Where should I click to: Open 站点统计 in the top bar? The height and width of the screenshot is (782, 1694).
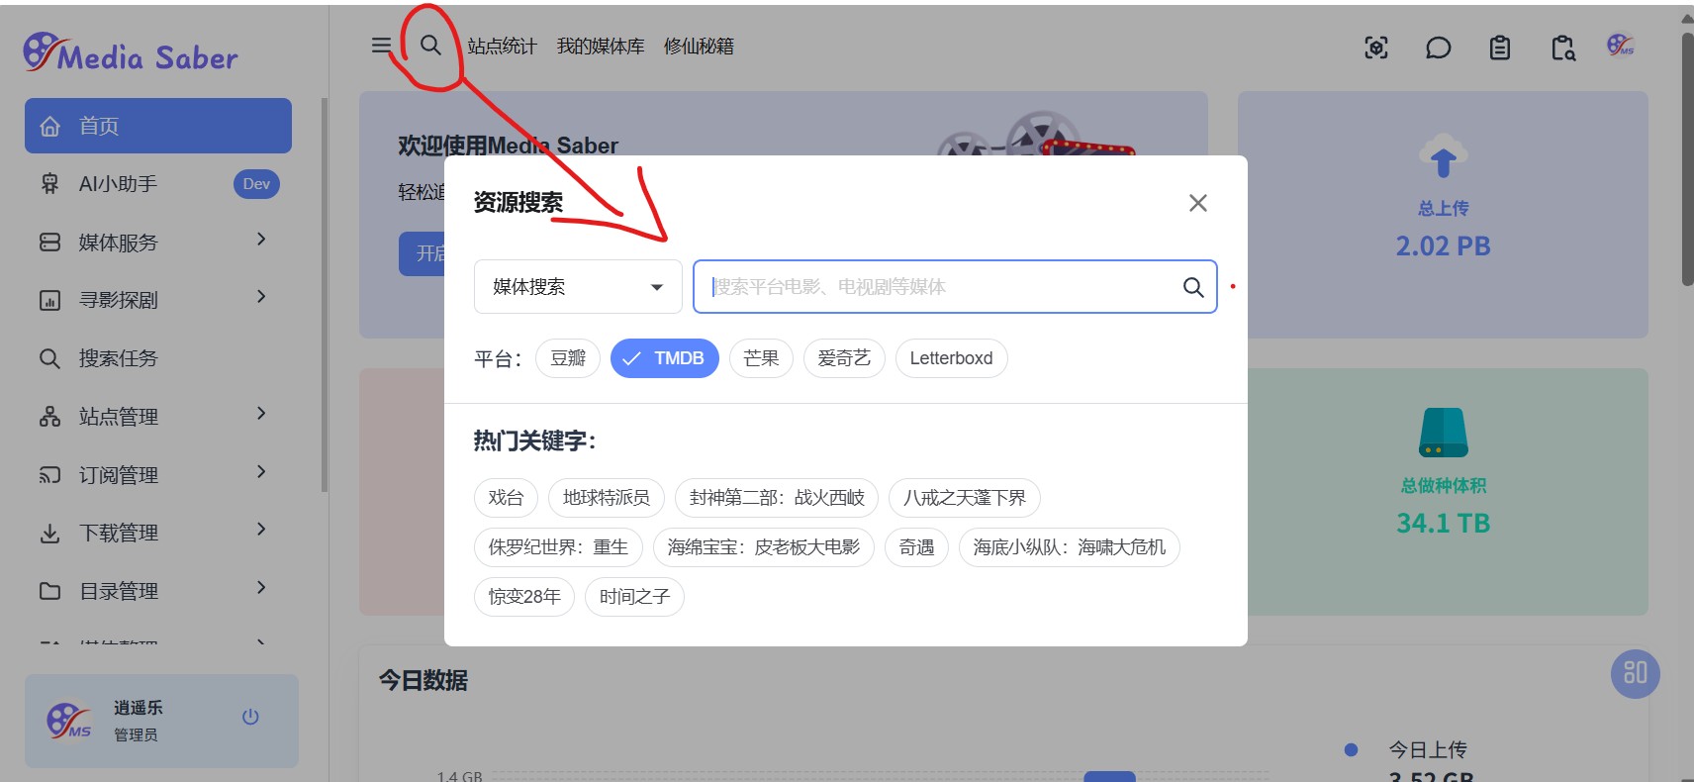coord(502,47)
